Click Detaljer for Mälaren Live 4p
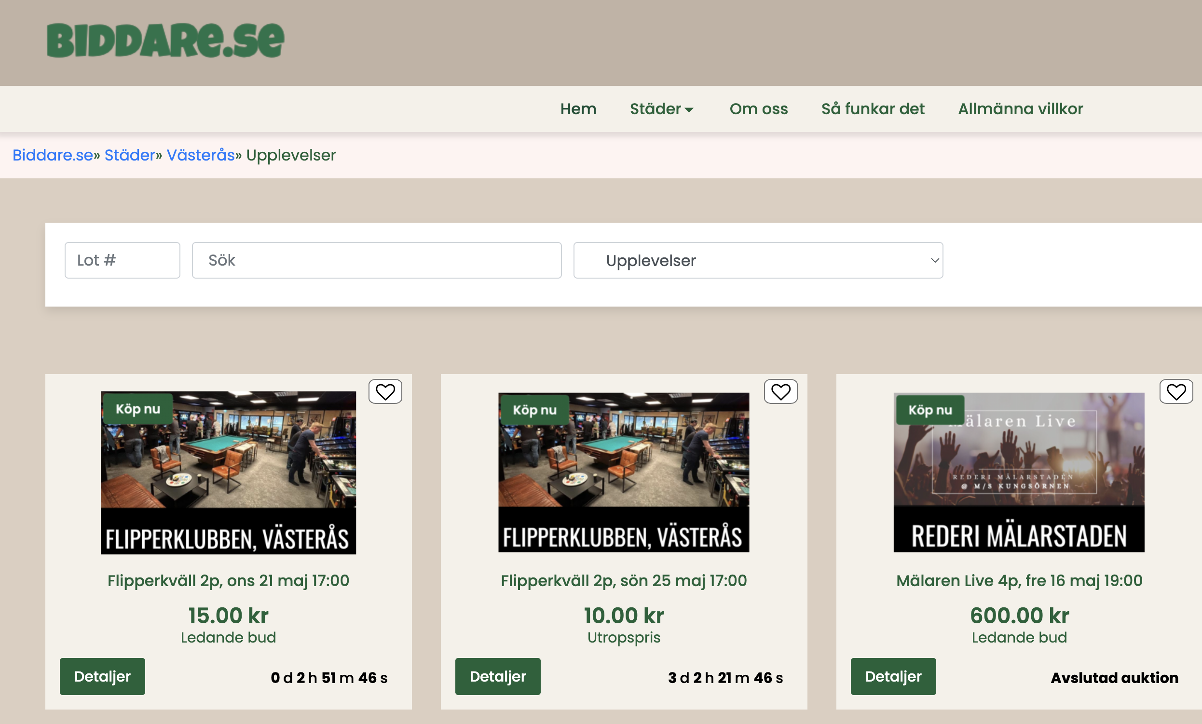 point(893,676)
